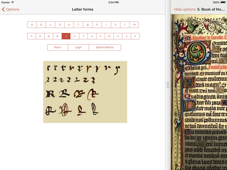
Task: Select letter a segment
Action: pyautogui.click(x=32, y=25)
